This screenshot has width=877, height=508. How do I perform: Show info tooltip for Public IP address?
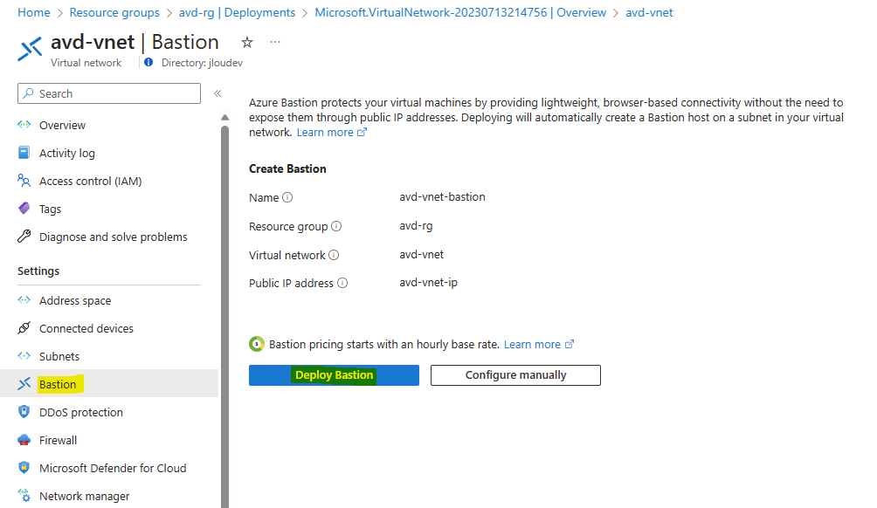coord(342,284)
